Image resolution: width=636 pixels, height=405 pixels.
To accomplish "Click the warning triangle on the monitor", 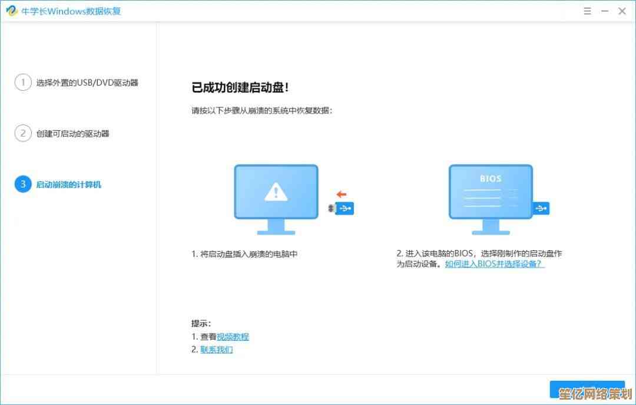I will pos(276,191).
